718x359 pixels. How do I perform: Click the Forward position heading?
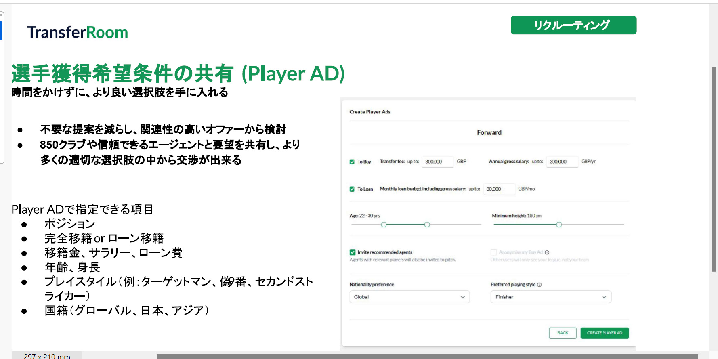click(x=489, y=132)
